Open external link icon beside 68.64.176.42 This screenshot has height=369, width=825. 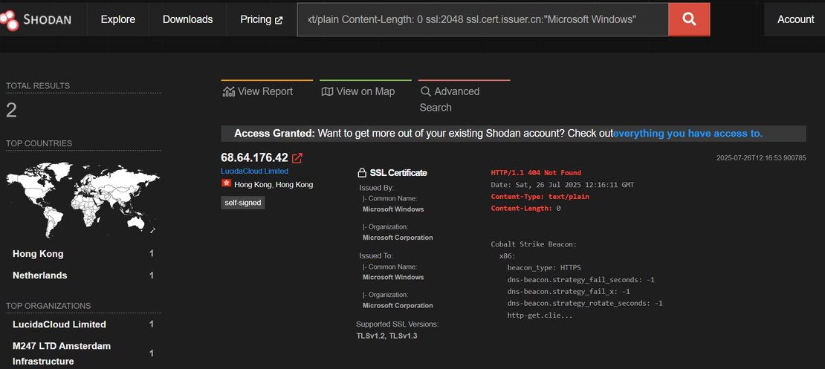point(297,158)
